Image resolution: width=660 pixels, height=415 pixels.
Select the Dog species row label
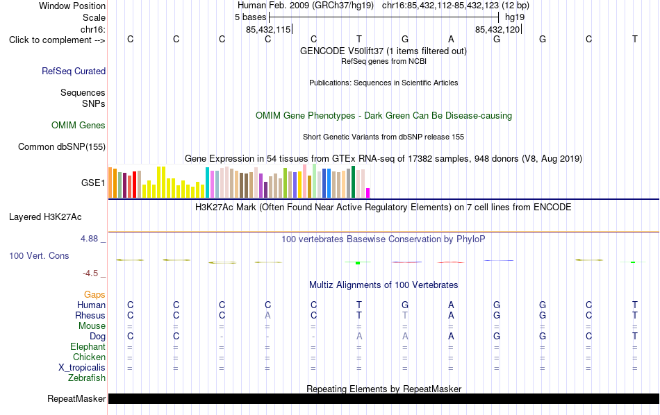point(97,337)
